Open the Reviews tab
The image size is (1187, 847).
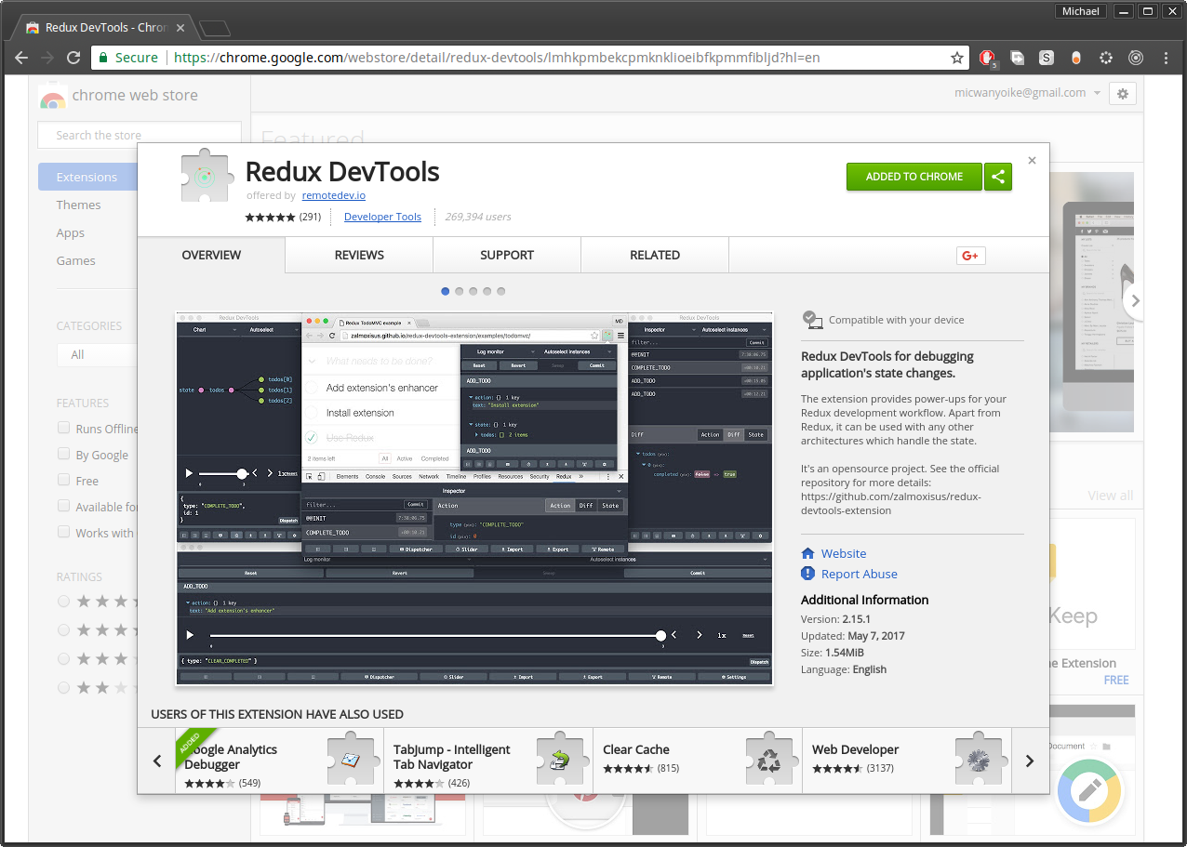click(x=359, y=255)
